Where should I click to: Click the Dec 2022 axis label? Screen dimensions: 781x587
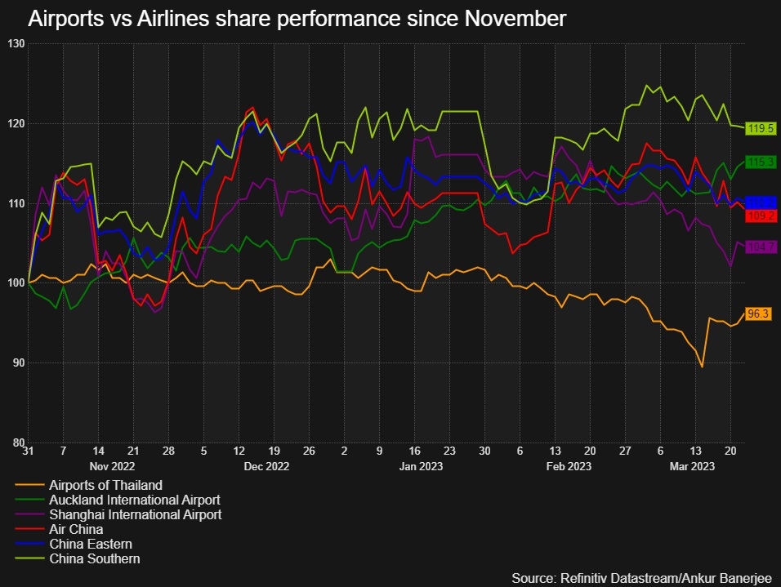tap(266, 466)
